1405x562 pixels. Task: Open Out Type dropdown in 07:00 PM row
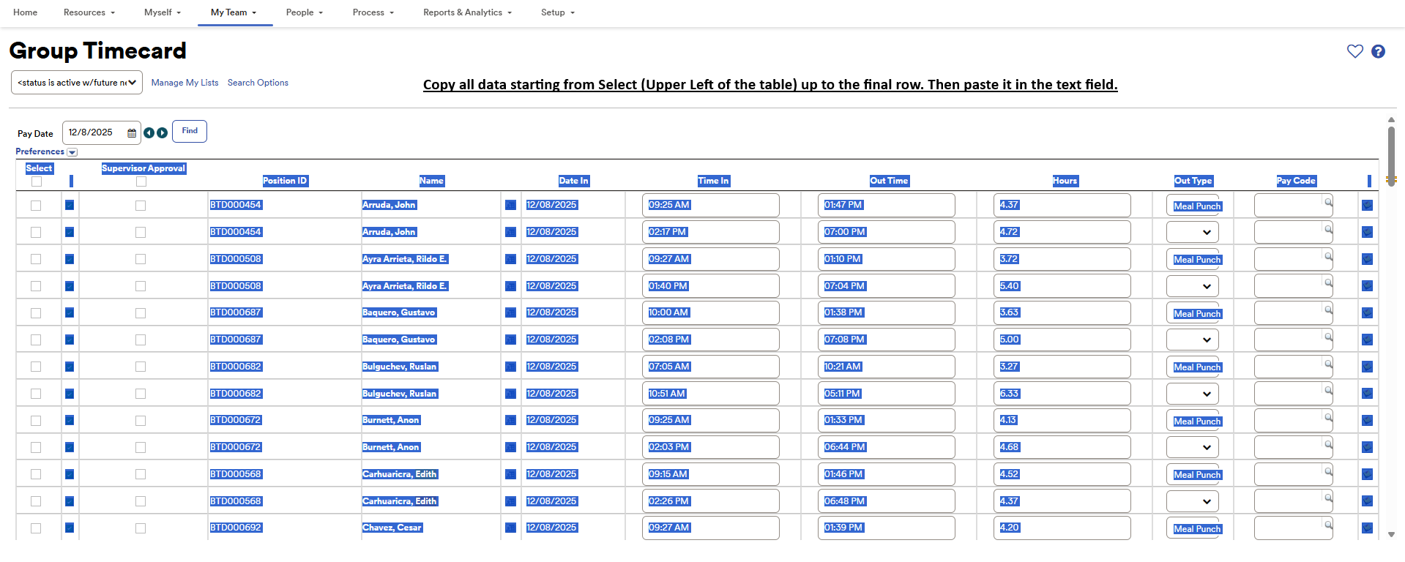coord(1193,232)
